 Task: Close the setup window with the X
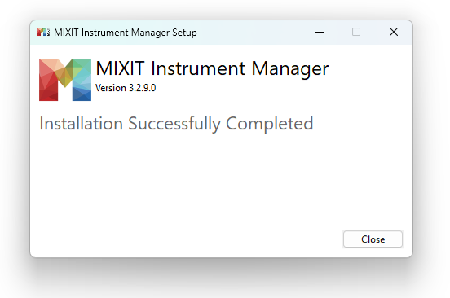click(x=394, y=32)
